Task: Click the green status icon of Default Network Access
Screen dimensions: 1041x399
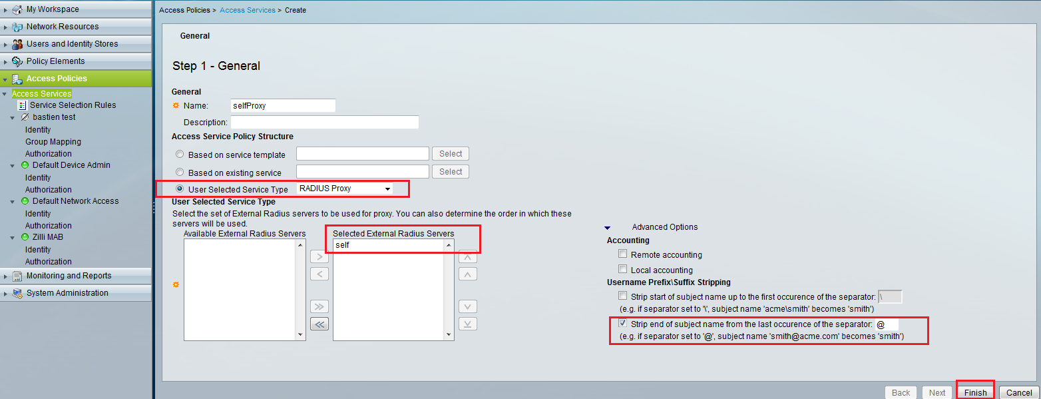Action: (x=25, y=201)
